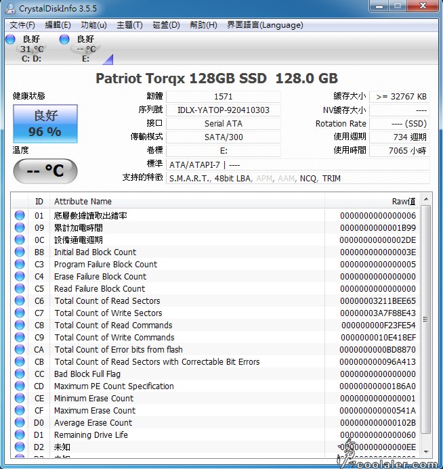Minimize the CrystalDiskInfo window
This screenshot has width=443, height=469.
coord(379,5)
